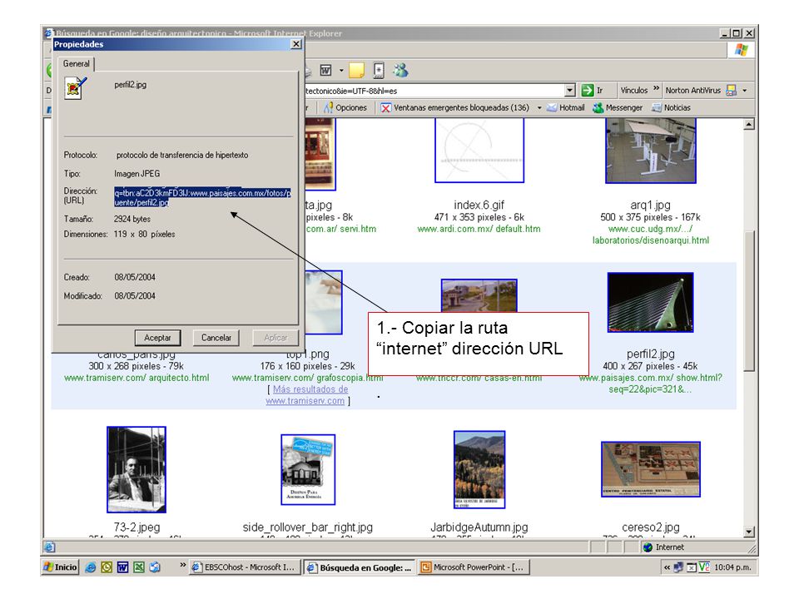
Task: Click Opciones in the MSN toolbar
Action: point(345,107)
